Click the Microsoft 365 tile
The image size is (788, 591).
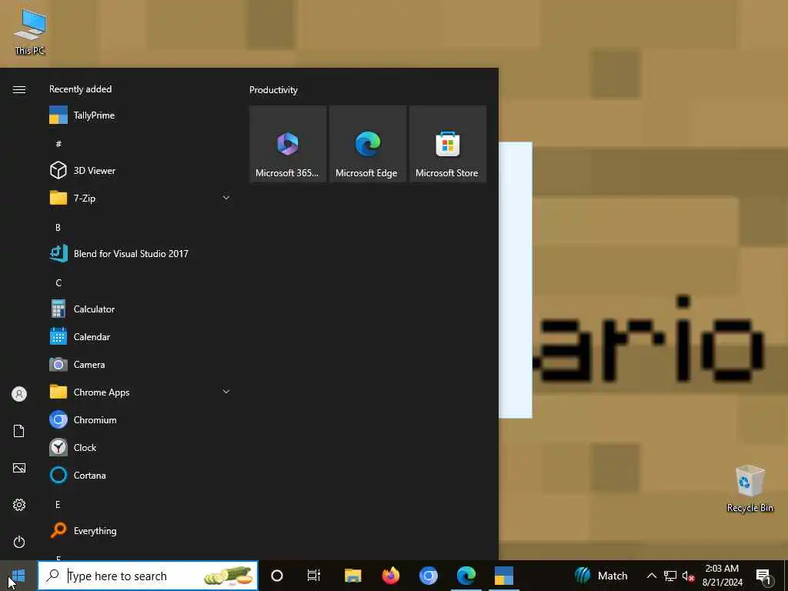click(x=288, y=144)
